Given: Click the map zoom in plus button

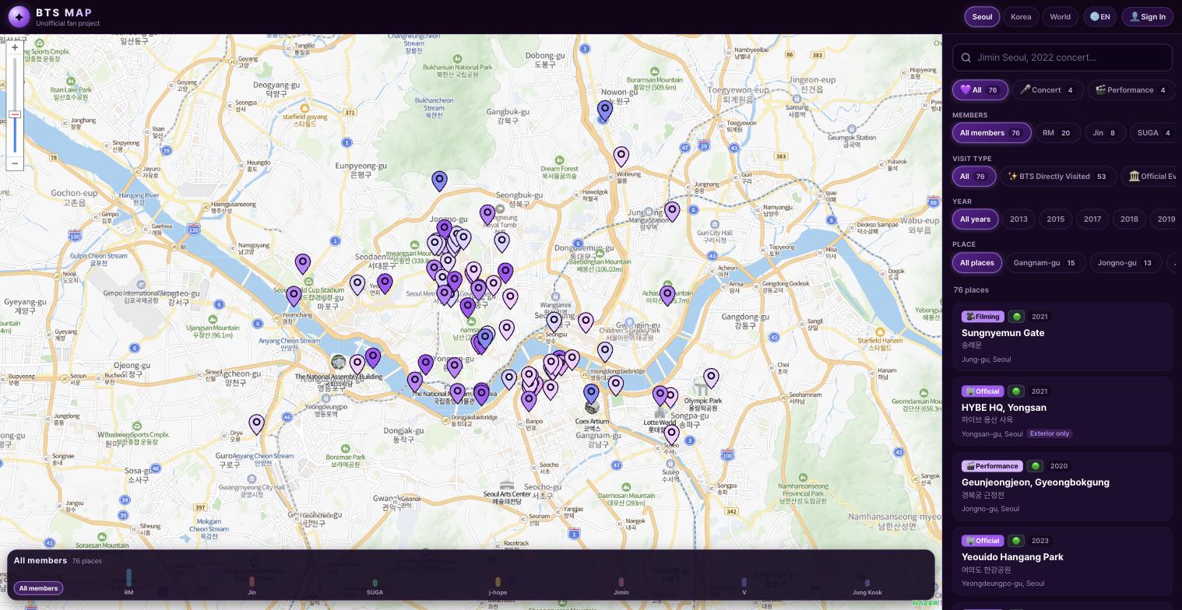Looking at the screenshot, I should click(x=15, y=47).
